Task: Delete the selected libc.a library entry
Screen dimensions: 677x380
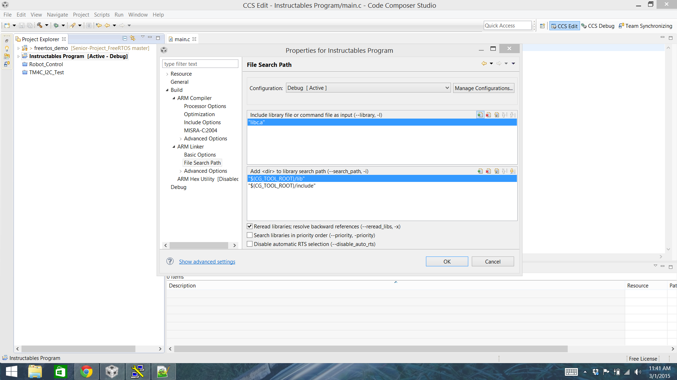Action: point(488,115)
